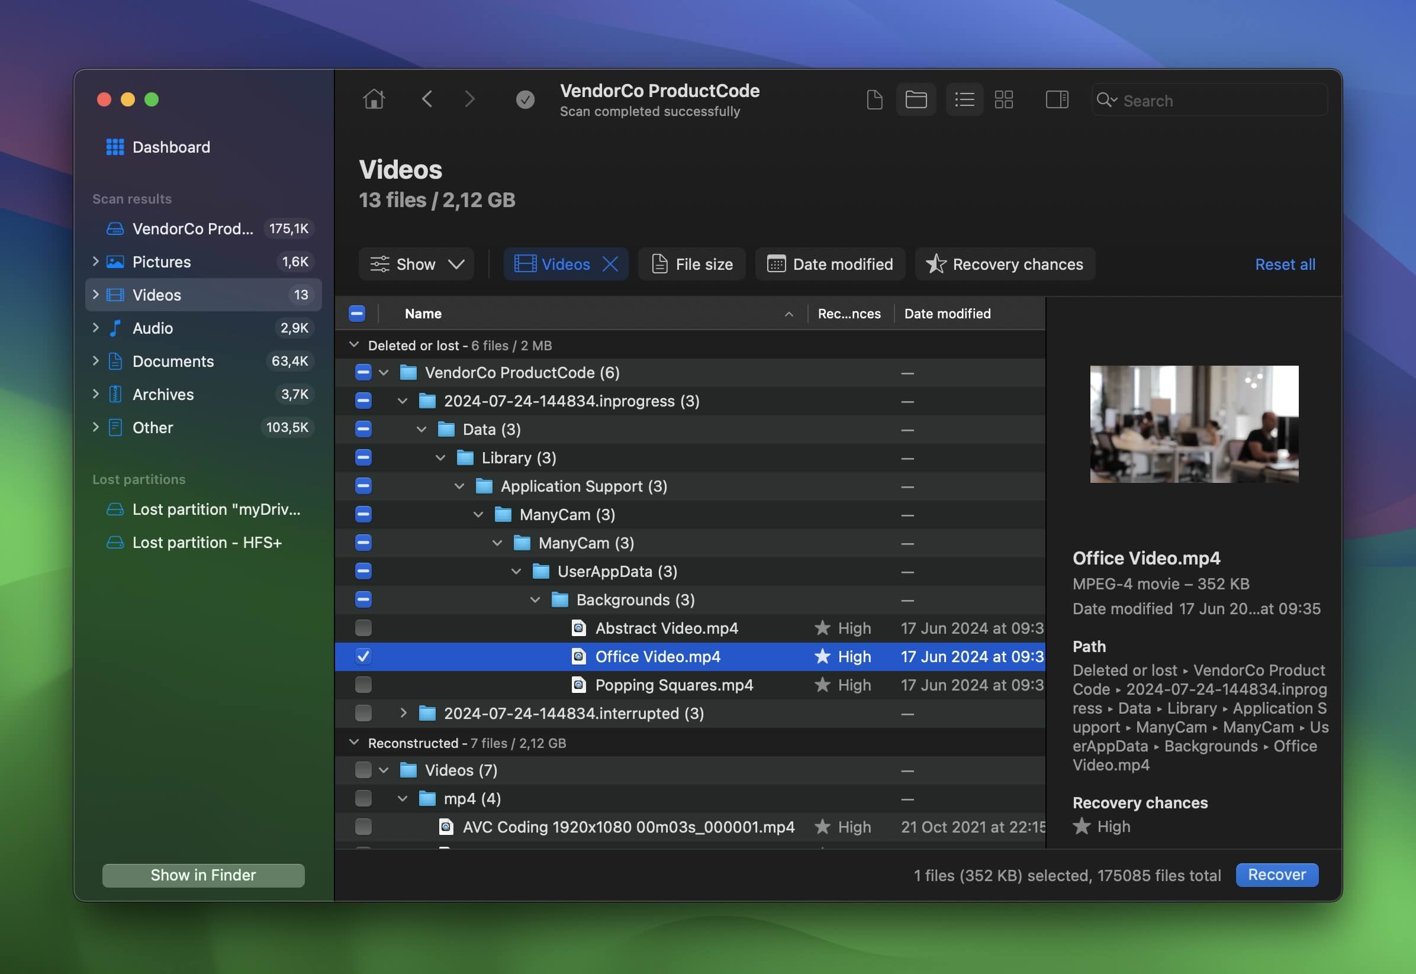Collapse the Application Support (3) folder

click(x=459, y=486)
